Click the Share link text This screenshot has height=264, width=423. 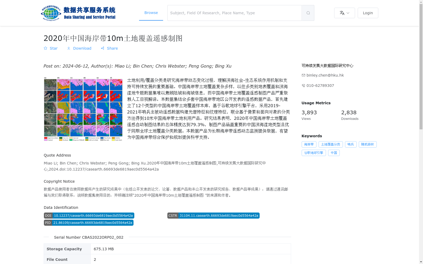pyautogui.click(x=112, y=48)
